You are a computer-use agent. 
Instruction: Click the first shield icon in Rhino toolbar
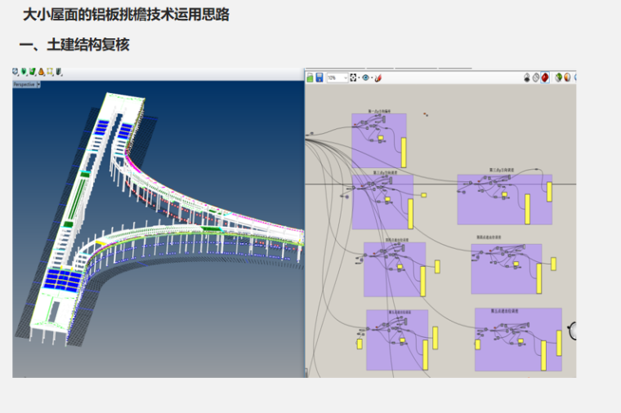[16, 72]
